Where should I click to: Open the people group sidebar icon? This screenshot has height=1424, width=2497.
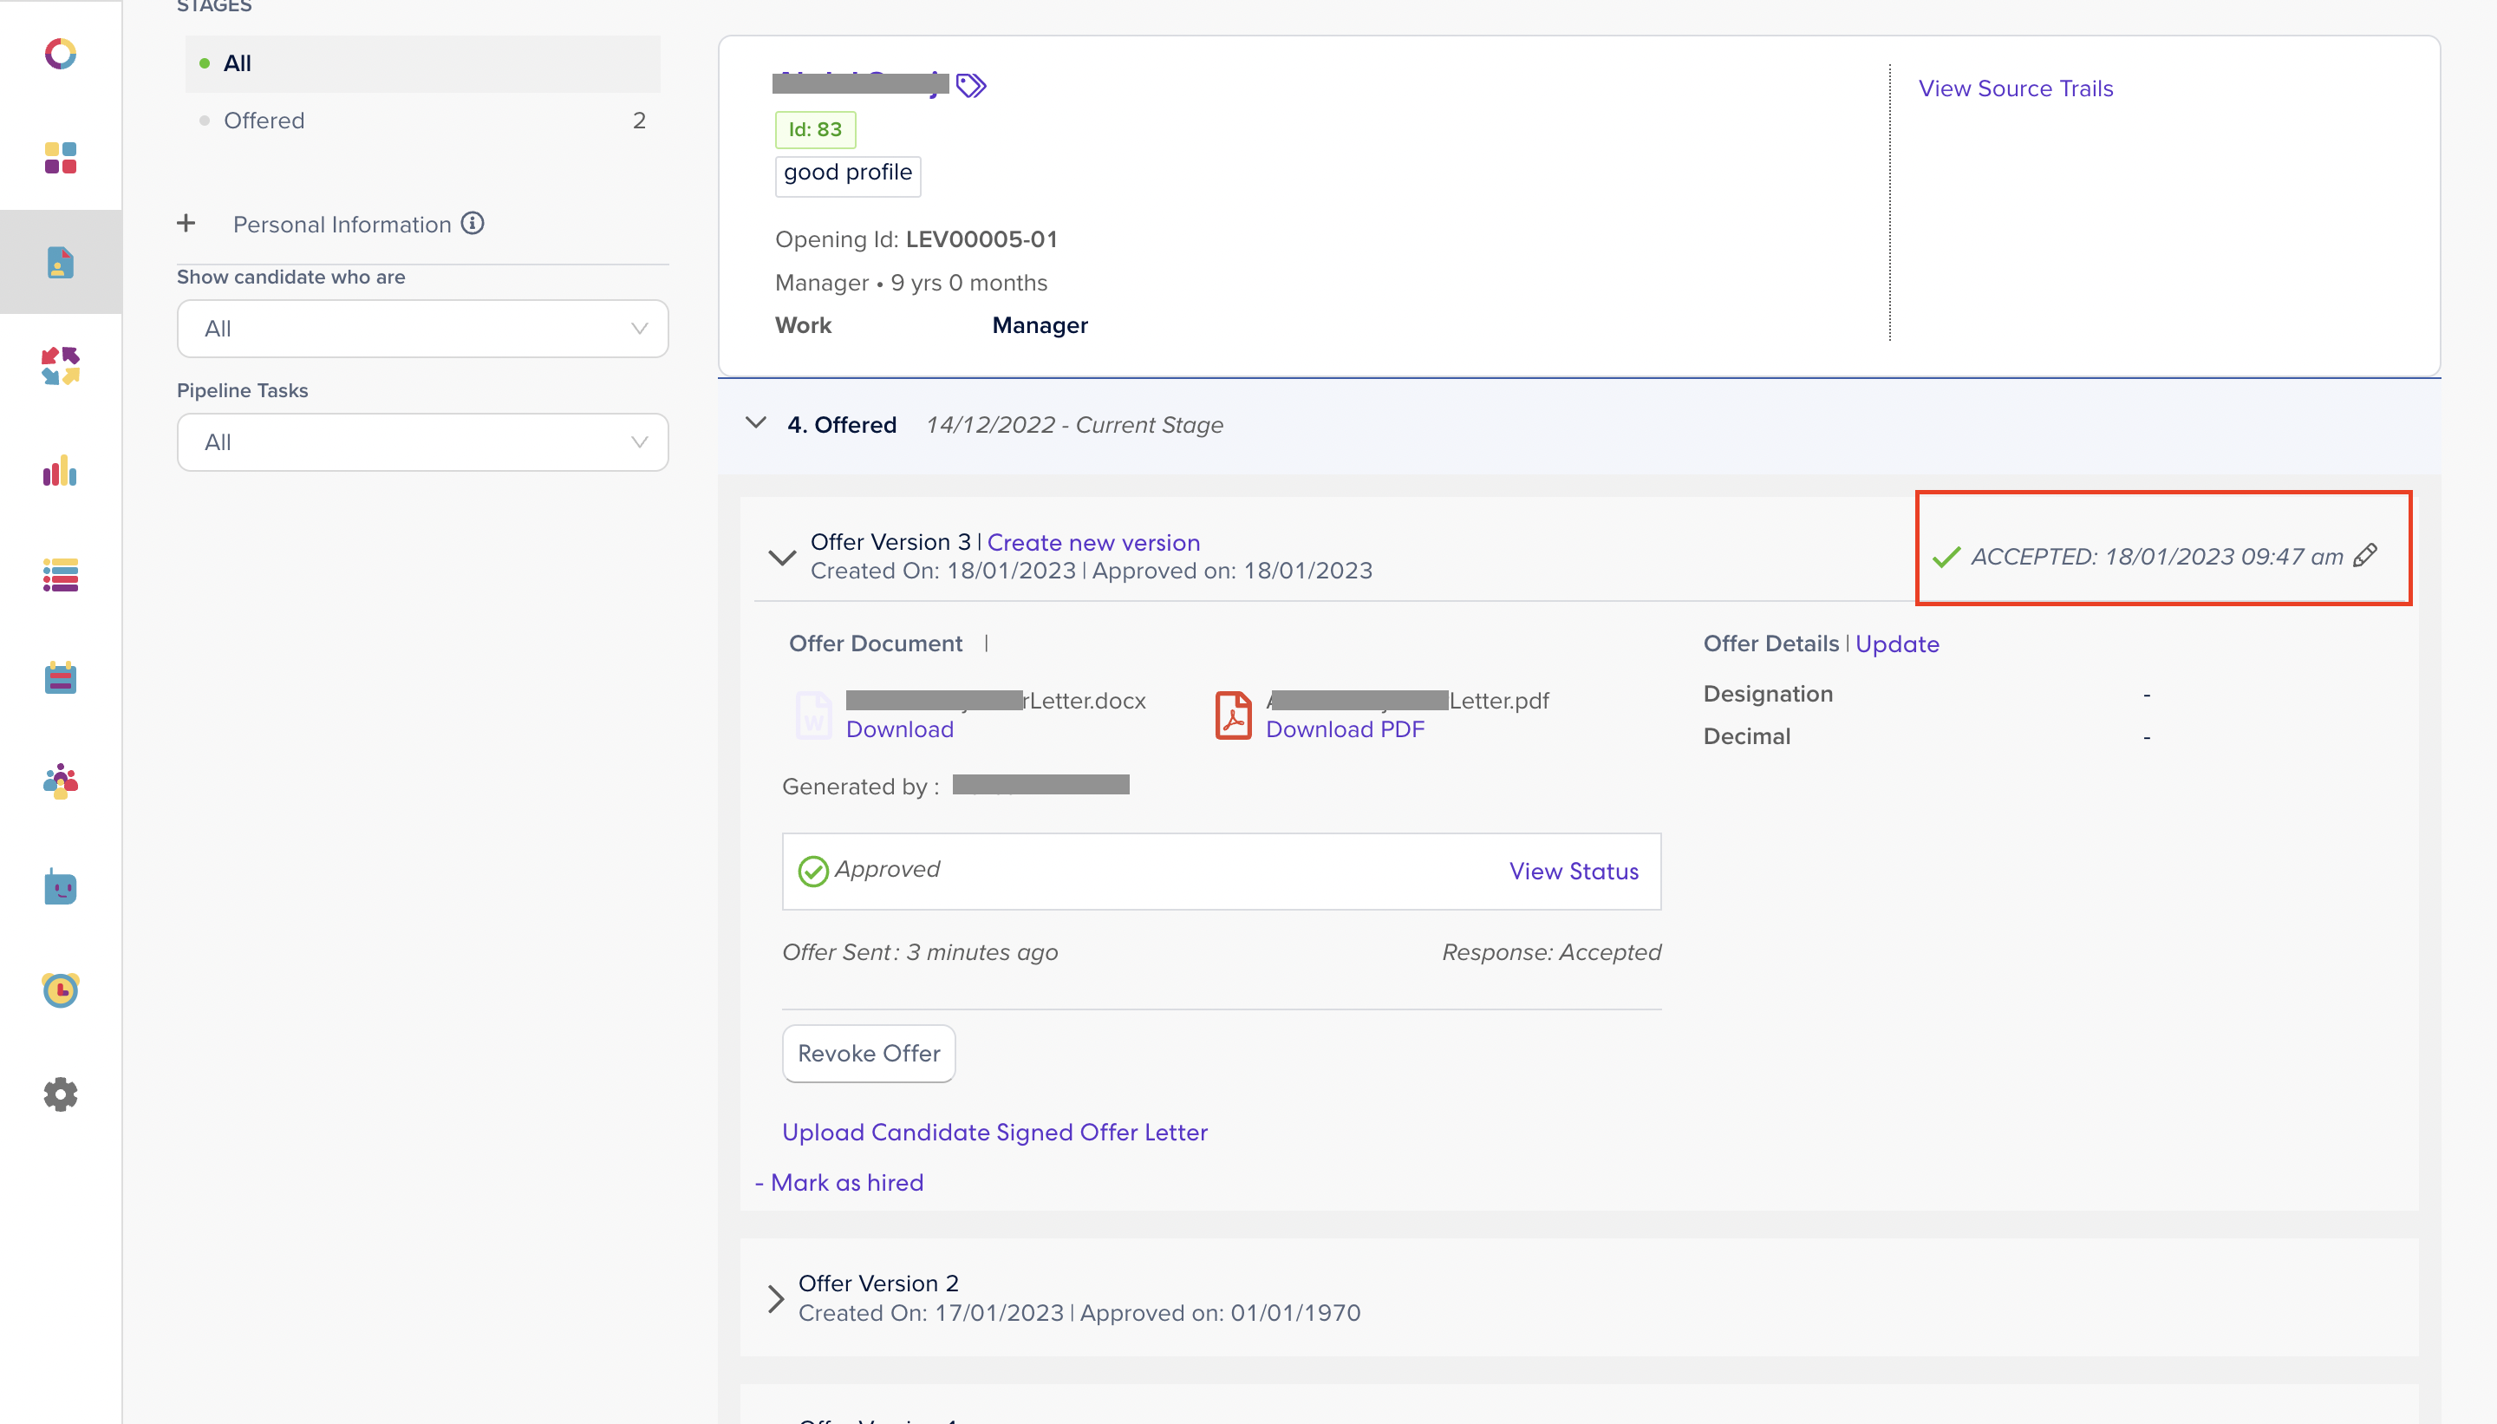tap(61, 782)
